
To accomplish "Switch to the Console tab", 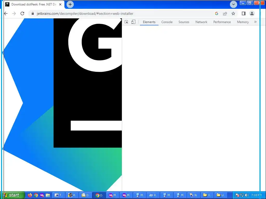I will click(x=167, y=22).
